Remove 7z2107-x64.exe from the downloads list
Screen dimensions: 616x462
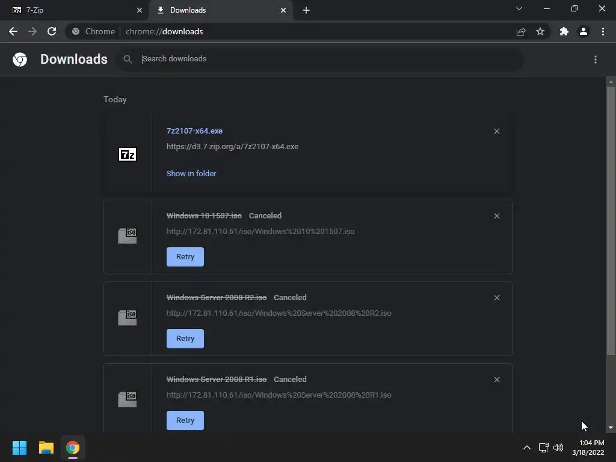[x=496, y=131]
